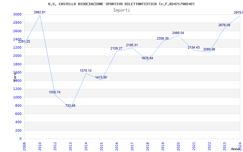Click the Anno axis label
The image size is (243, 152).
pos(235,149)
